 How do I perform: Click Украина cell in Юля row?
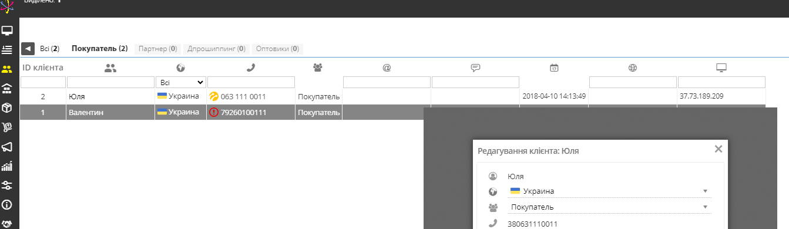(x=181, y=96)
